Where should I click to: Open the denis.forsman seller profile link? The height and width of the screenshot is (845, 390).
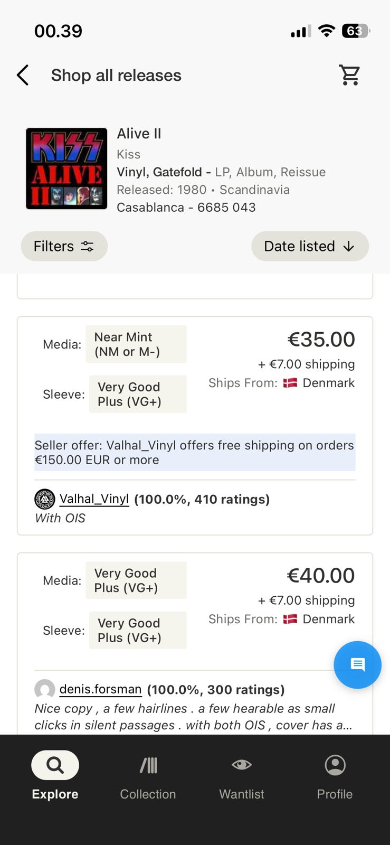click(100, 689)
